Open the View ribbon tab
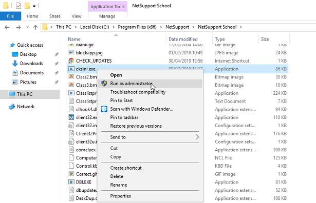Image resolution: width=316 pixels, height=203 pixels. point(77,16)
